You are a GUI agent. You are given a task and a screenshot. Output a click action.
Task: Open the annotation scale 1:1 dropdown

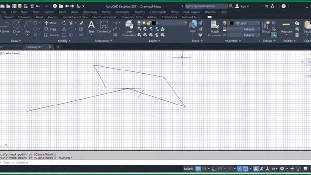(x=275, y=169)
